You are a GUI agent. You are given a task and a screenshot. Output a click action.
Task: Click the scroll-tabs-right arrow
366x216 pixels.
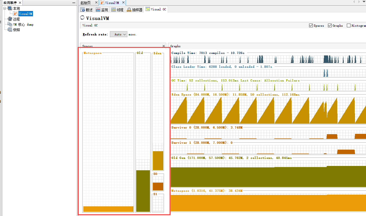(359, 2)
